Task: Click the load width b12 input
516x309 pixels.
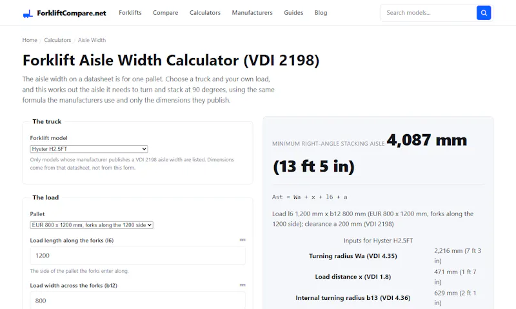Action: [x=137, y=301]
